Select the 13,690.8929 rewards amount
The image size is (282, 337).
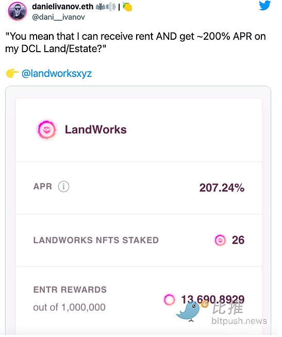click(213, 299)
